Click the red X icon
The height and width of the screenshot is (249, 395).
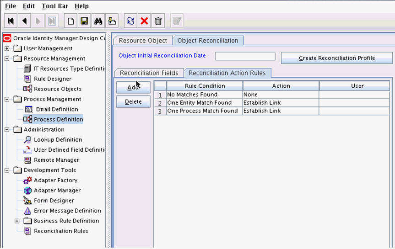[x=144, y=21]
